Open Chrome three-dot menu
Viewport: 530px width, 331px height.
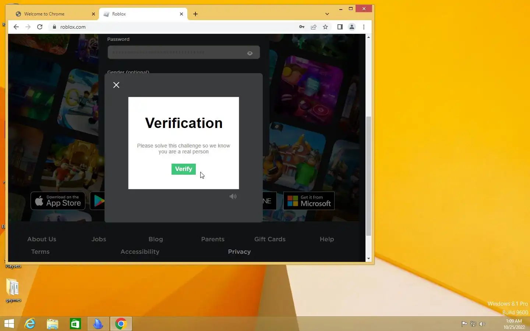point(364,27)
